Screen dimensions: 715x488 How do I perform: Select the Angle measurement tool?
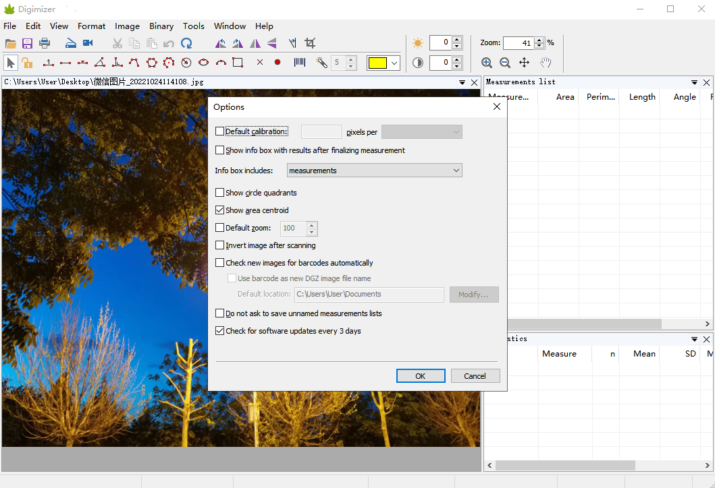(100, 63)
